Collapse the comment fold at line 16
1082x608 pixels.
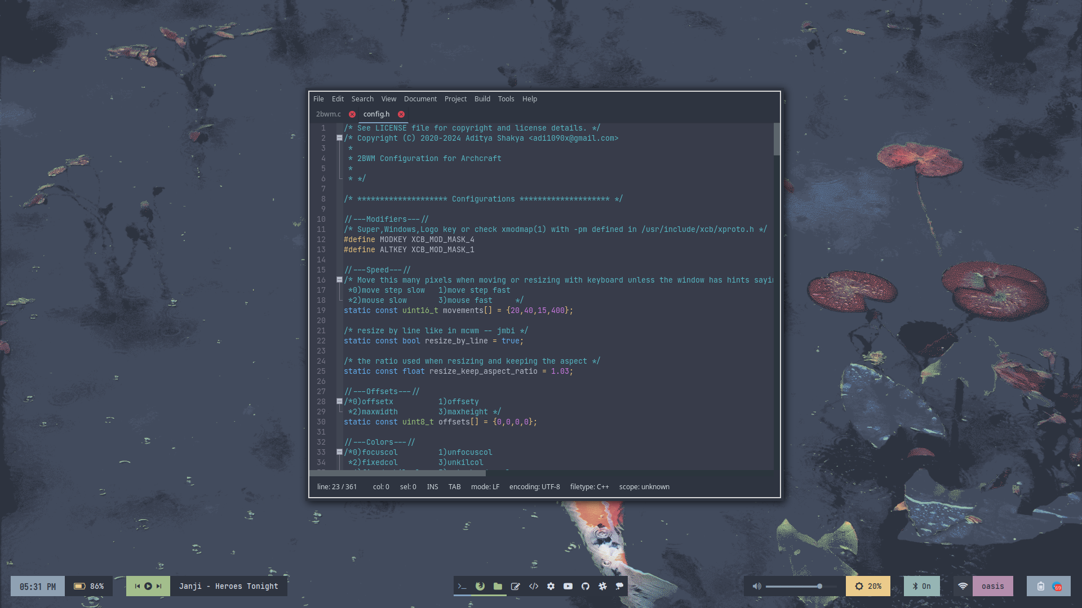click(x=339, y=280)
